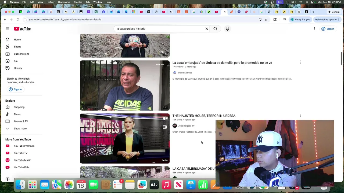
Task: Open Chrome three-dot menu beside Relaunch
Action: 339,19
